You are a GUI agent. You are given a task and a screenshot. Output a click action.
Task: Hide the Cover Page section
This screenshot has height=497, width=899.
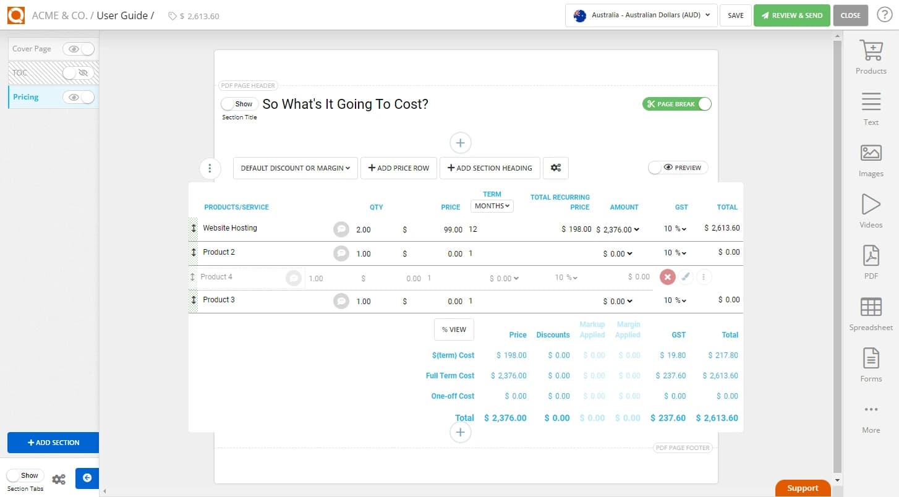[x=75, y=48]
